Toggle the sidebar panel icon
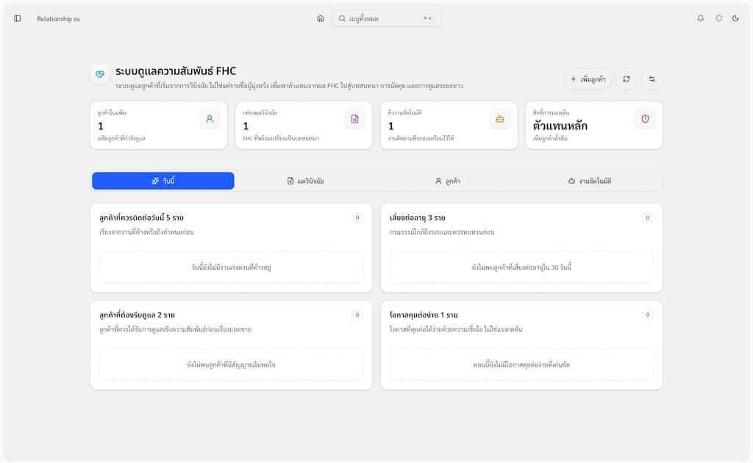This screenshot has height=463, width=753. click(x=18, y=18)
